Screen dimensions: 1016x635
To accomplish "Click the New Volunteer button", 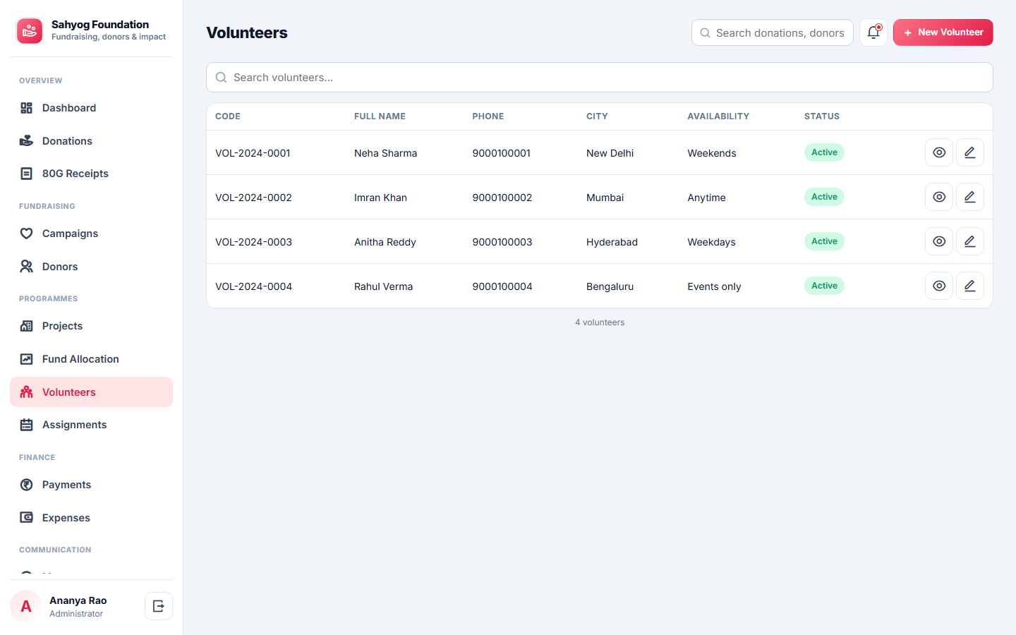I will pyautogui.click(x=943, y=32).
